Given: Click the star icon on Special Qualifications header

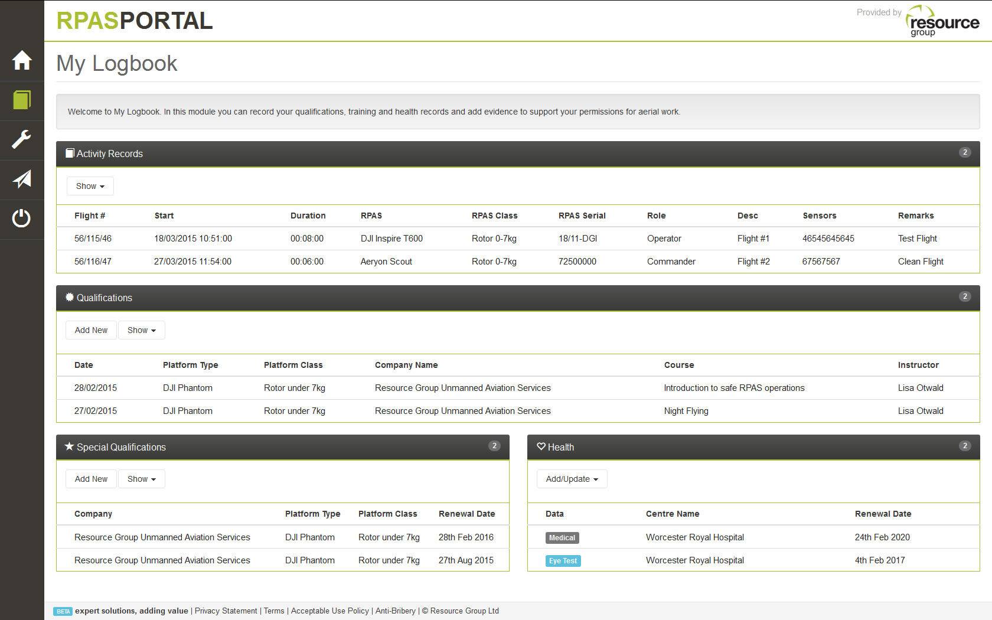Looking at the screenshot, I should (68, 447).
